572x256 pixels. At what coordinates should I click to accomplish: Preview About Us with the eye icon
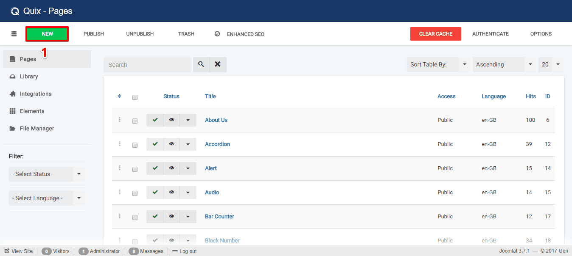click(x=171, y=120)
